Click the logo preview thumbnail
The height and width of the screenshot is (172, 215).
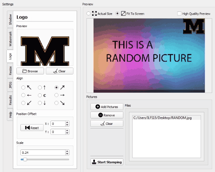[45, 48]
